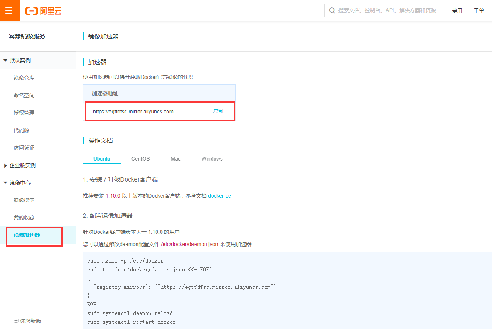Image resolution: width=492 pixels, height=329 pixels.
Task: Click the 加速器地址 header
Action: pyautogui.click(x=105, y=93)
